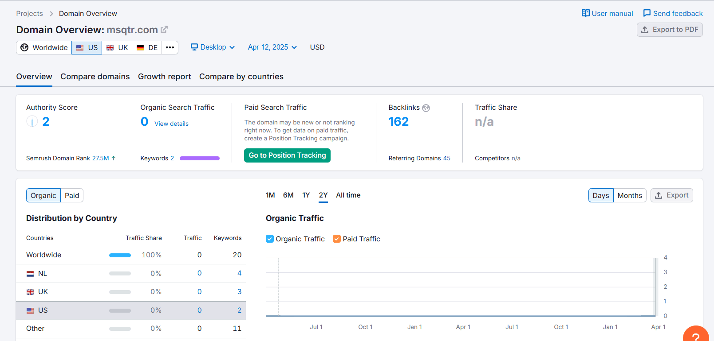714x341 pixels.
Task: Open View details link
Action: pyautogui.click(x=171, y=124)
